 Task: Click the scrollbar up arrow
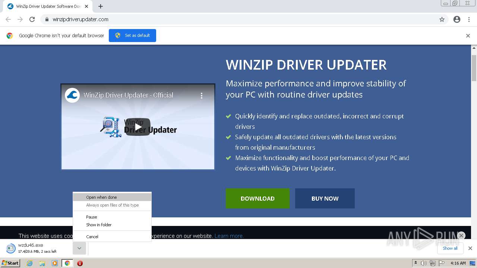click(x=474, y=48)
